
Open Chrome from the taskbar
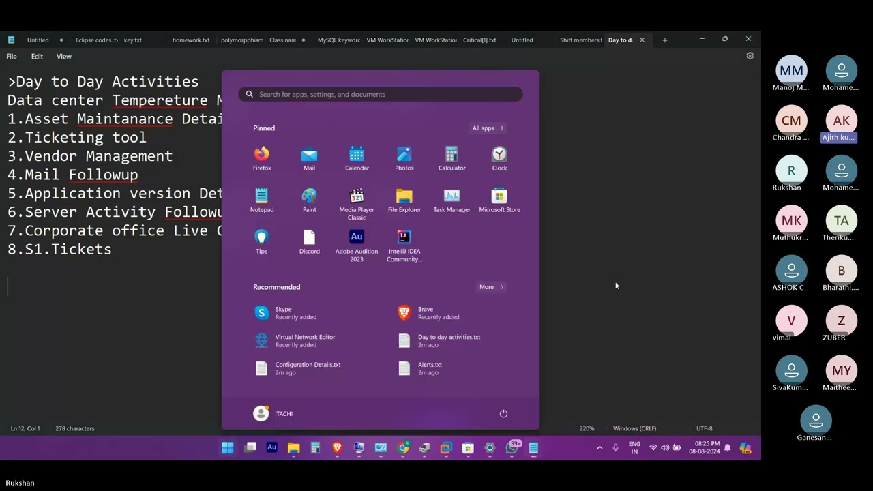tap(403, 448)
